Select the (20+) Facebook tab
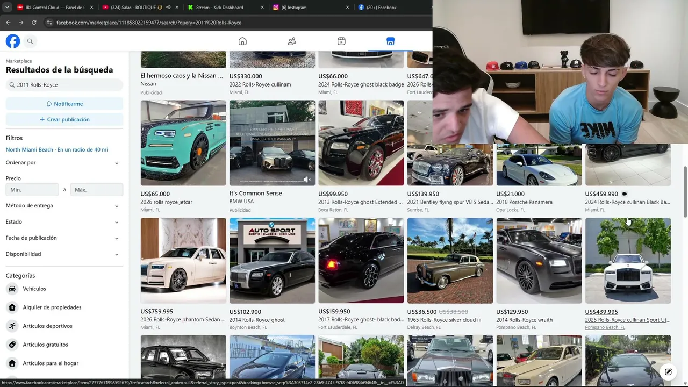Viewport: 688px width, 387px height. 392,8
